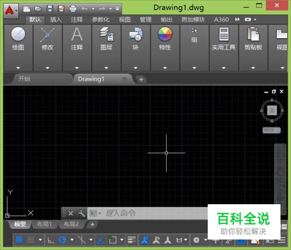Switch to the 布局1 layout tab
The width and height of the screenshot is (291, 250).
click(45, 224)
